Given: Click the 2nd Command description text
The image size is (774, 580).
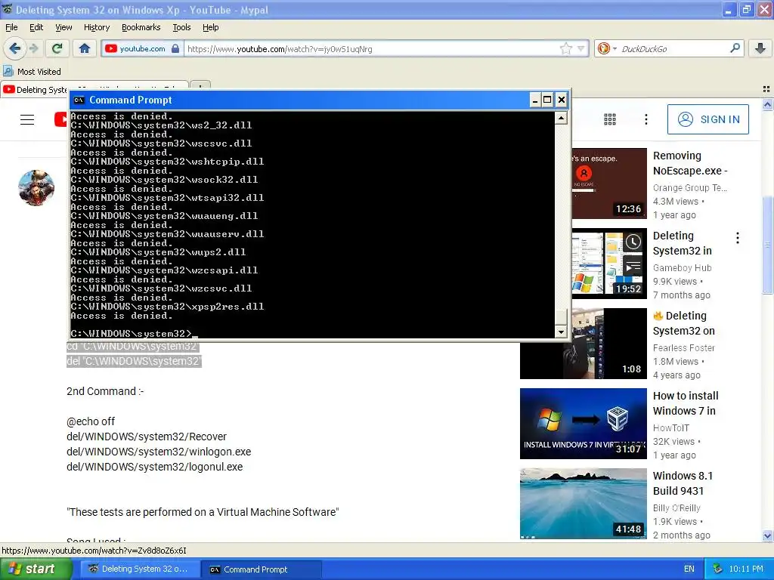Looking at the screenshot, I should pos(105,392).
